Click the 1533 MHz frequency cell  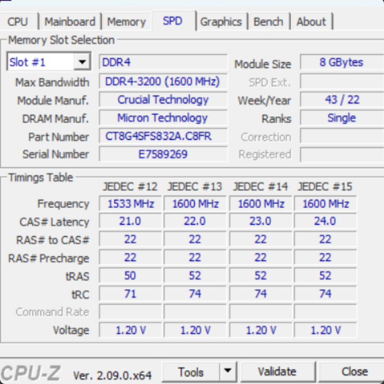131,204
